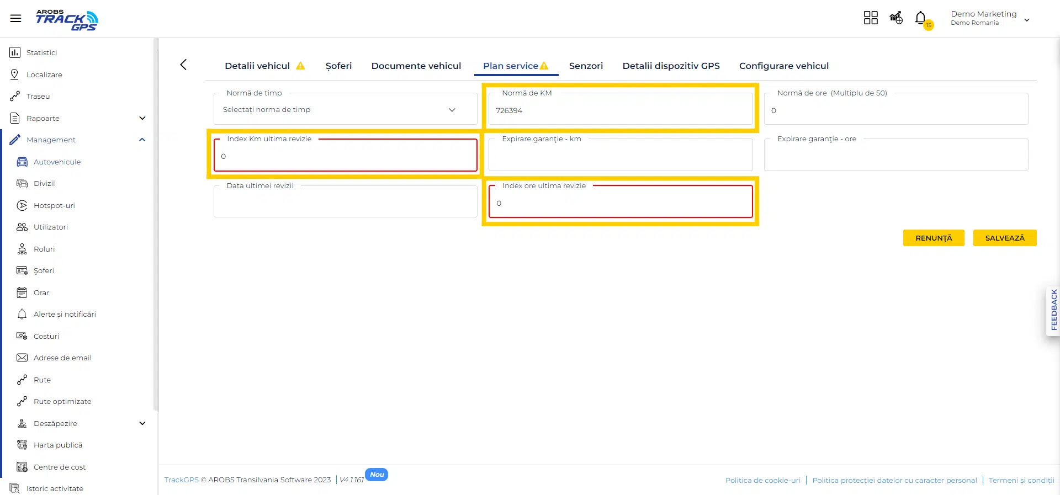This screenshot has height=495, width=1060.
Task: Click the add vehicle icon in header
Action: tap(896, 18)
